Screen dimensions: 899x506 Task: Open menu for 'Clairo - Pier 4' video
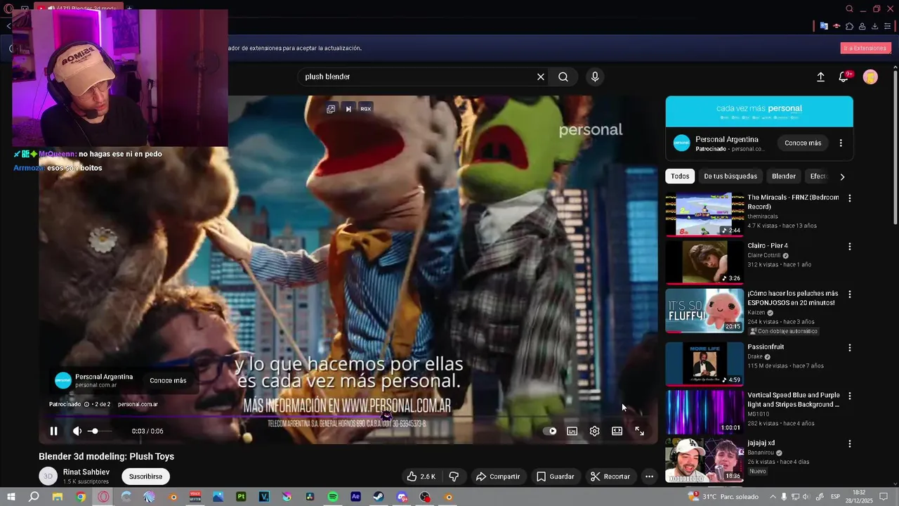click(849, 247)
